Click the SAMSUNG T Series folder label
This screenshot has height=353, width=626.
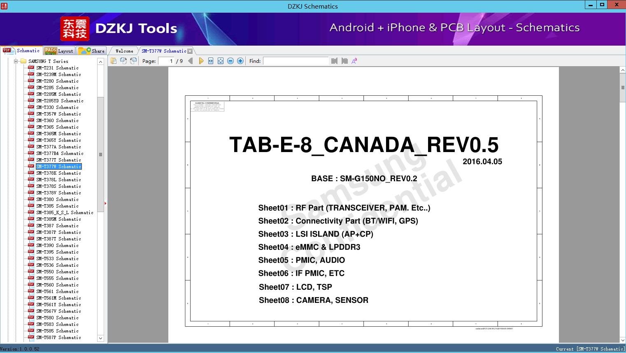coord(48,61)
